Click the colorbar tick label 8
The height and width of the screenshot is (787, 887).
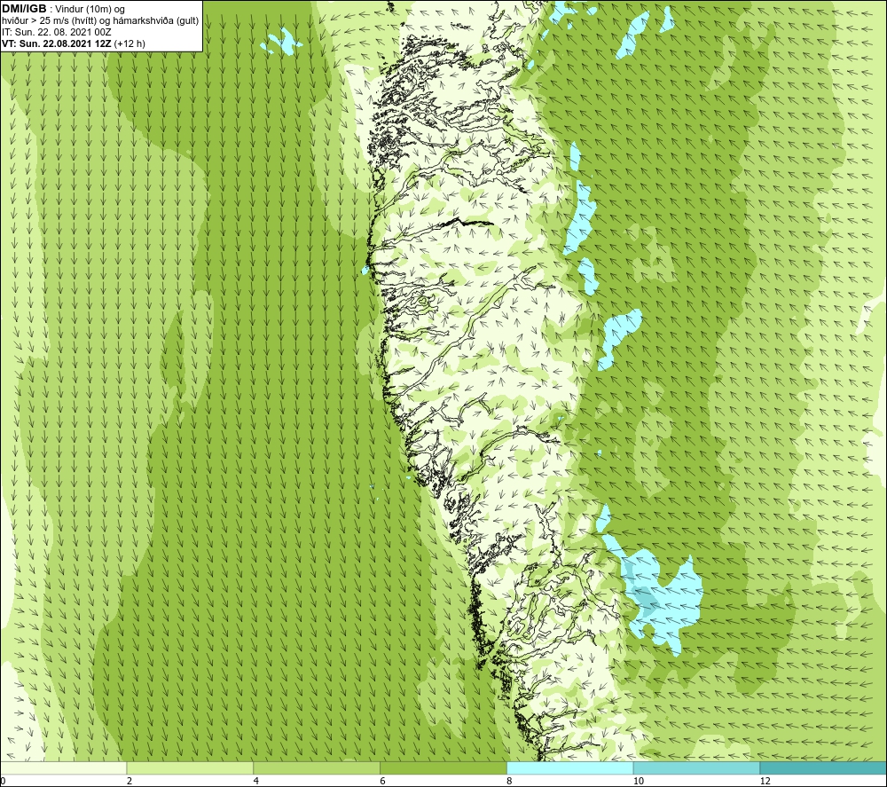point(510,782)
